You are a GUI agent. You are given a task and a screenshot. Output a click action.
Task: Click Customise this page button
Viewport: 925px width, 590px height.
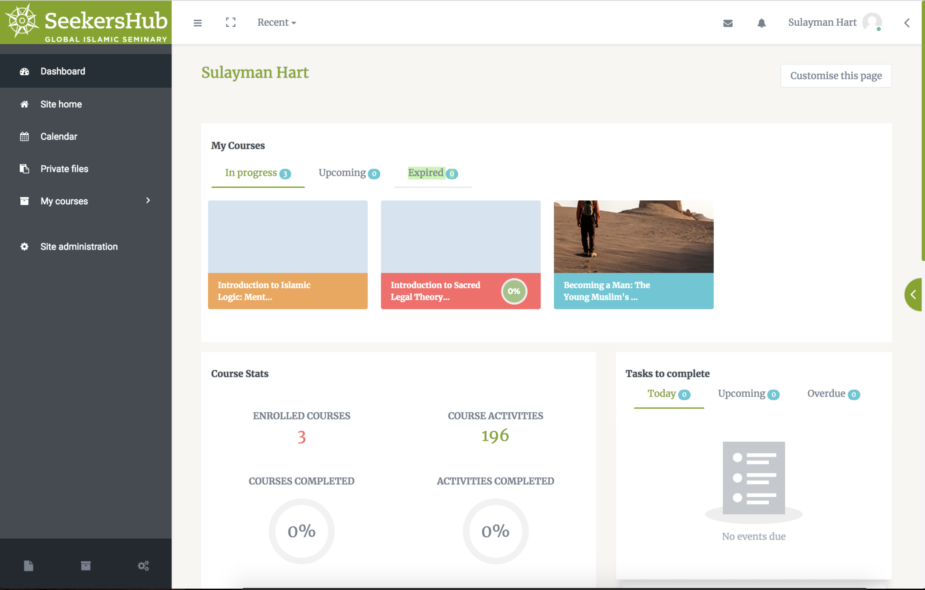coord(836,76)
